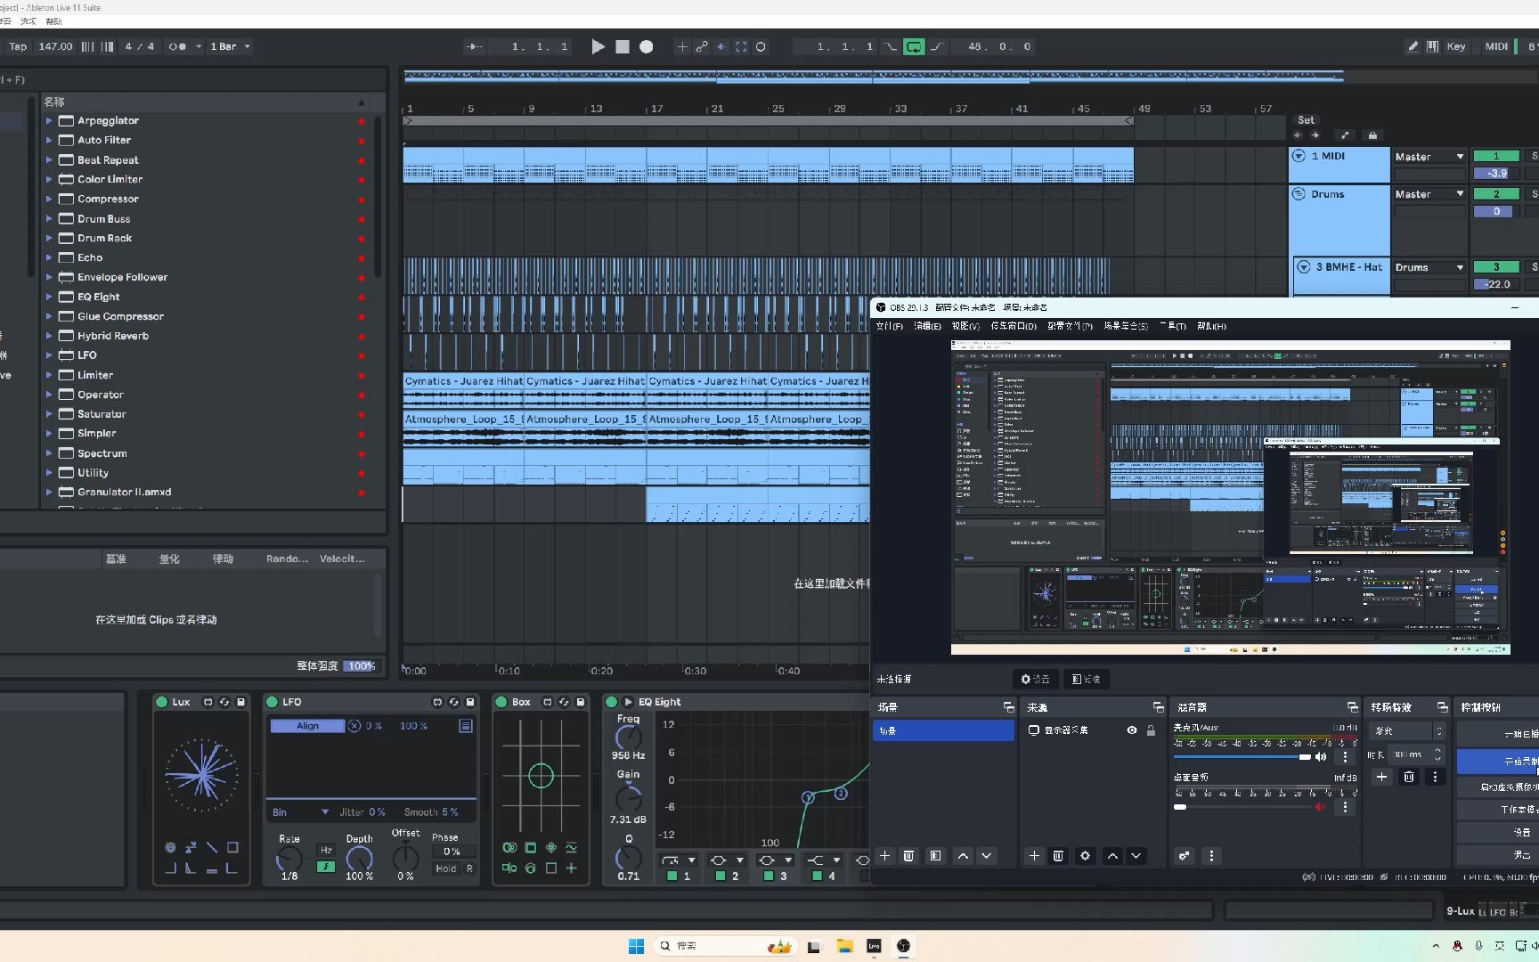
Task: Mute the OBS mic/Aux speaker icon
Action: click(x=1321, y=756)
